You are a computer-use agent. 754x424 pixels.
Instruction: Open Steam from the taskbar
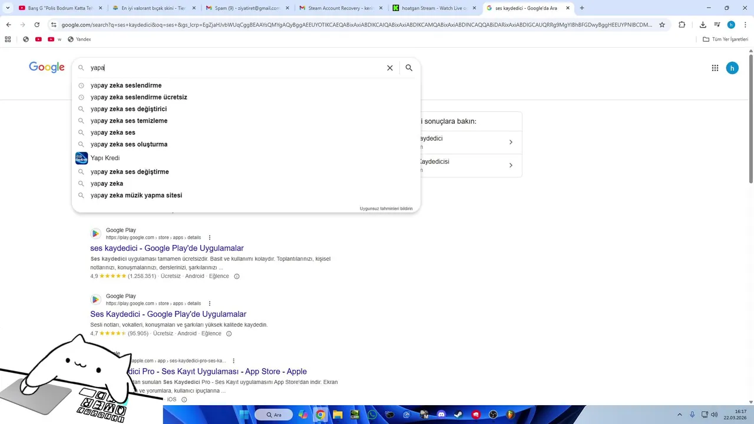pos(458,415)
